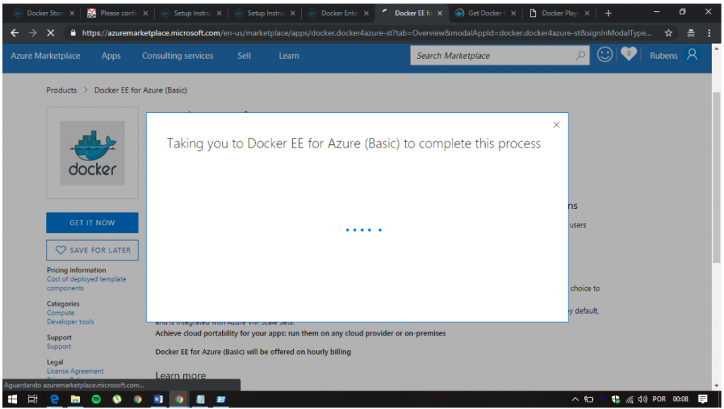724x409 pixels.
Task: Open Microsoft Edge from the taskbar
Action: [x=54, y=399]
